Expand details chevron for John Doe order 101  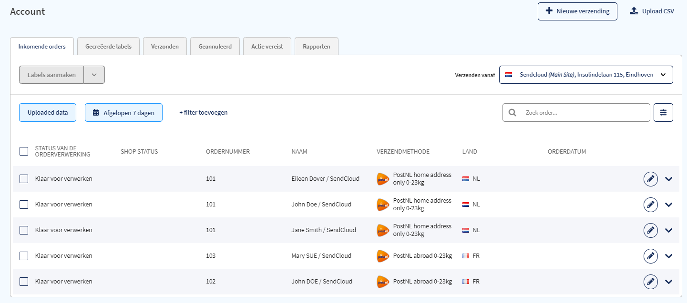668,205
